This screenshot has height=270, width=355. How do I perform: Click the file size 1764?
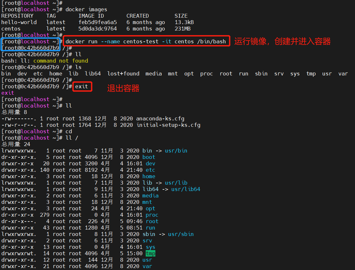[85, 125]
